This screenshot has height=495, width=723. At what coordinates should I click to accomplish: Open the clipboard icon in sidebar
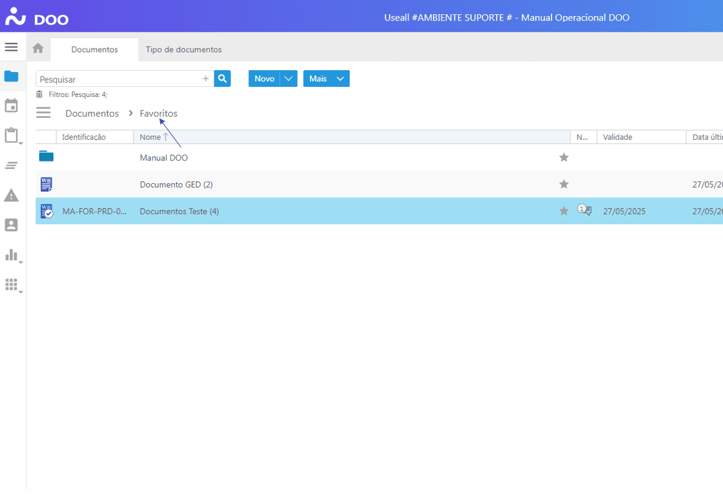pyautogui.click(x=11, y=135)
